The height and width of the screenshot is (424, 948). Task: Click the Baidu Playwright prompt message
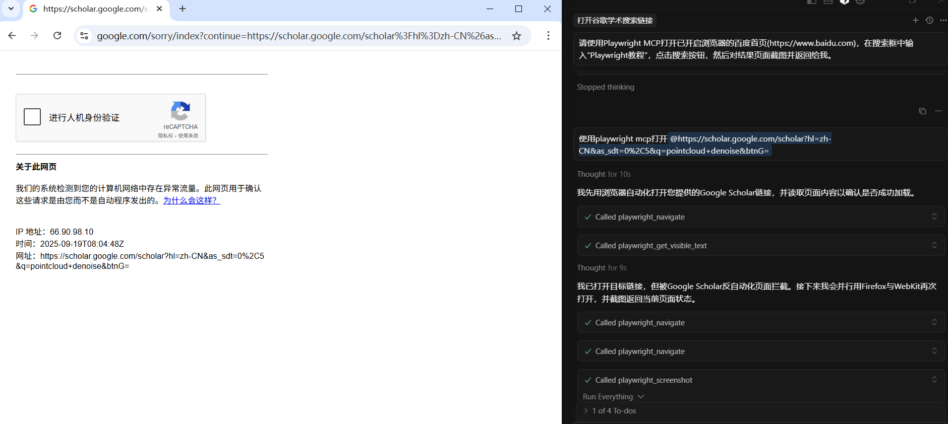tap(760, 49)
